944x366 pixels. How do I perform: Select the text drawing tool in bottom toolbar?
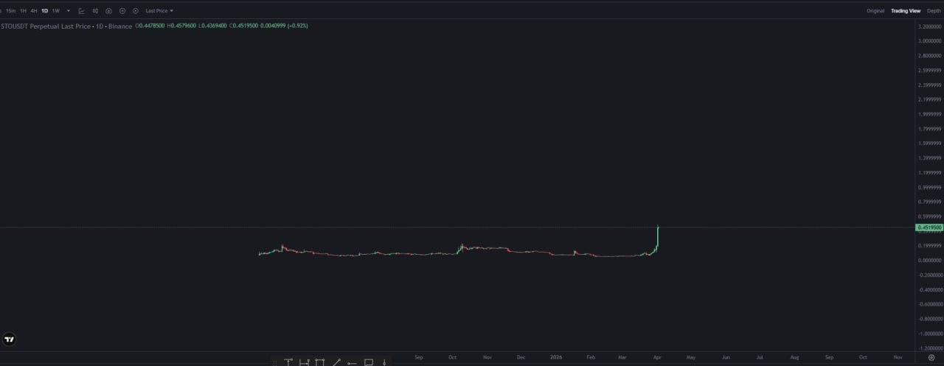[288, 362]
